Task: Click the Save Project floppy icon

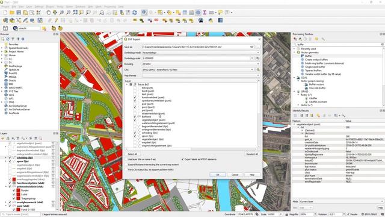Action: (x=19, y=12)
